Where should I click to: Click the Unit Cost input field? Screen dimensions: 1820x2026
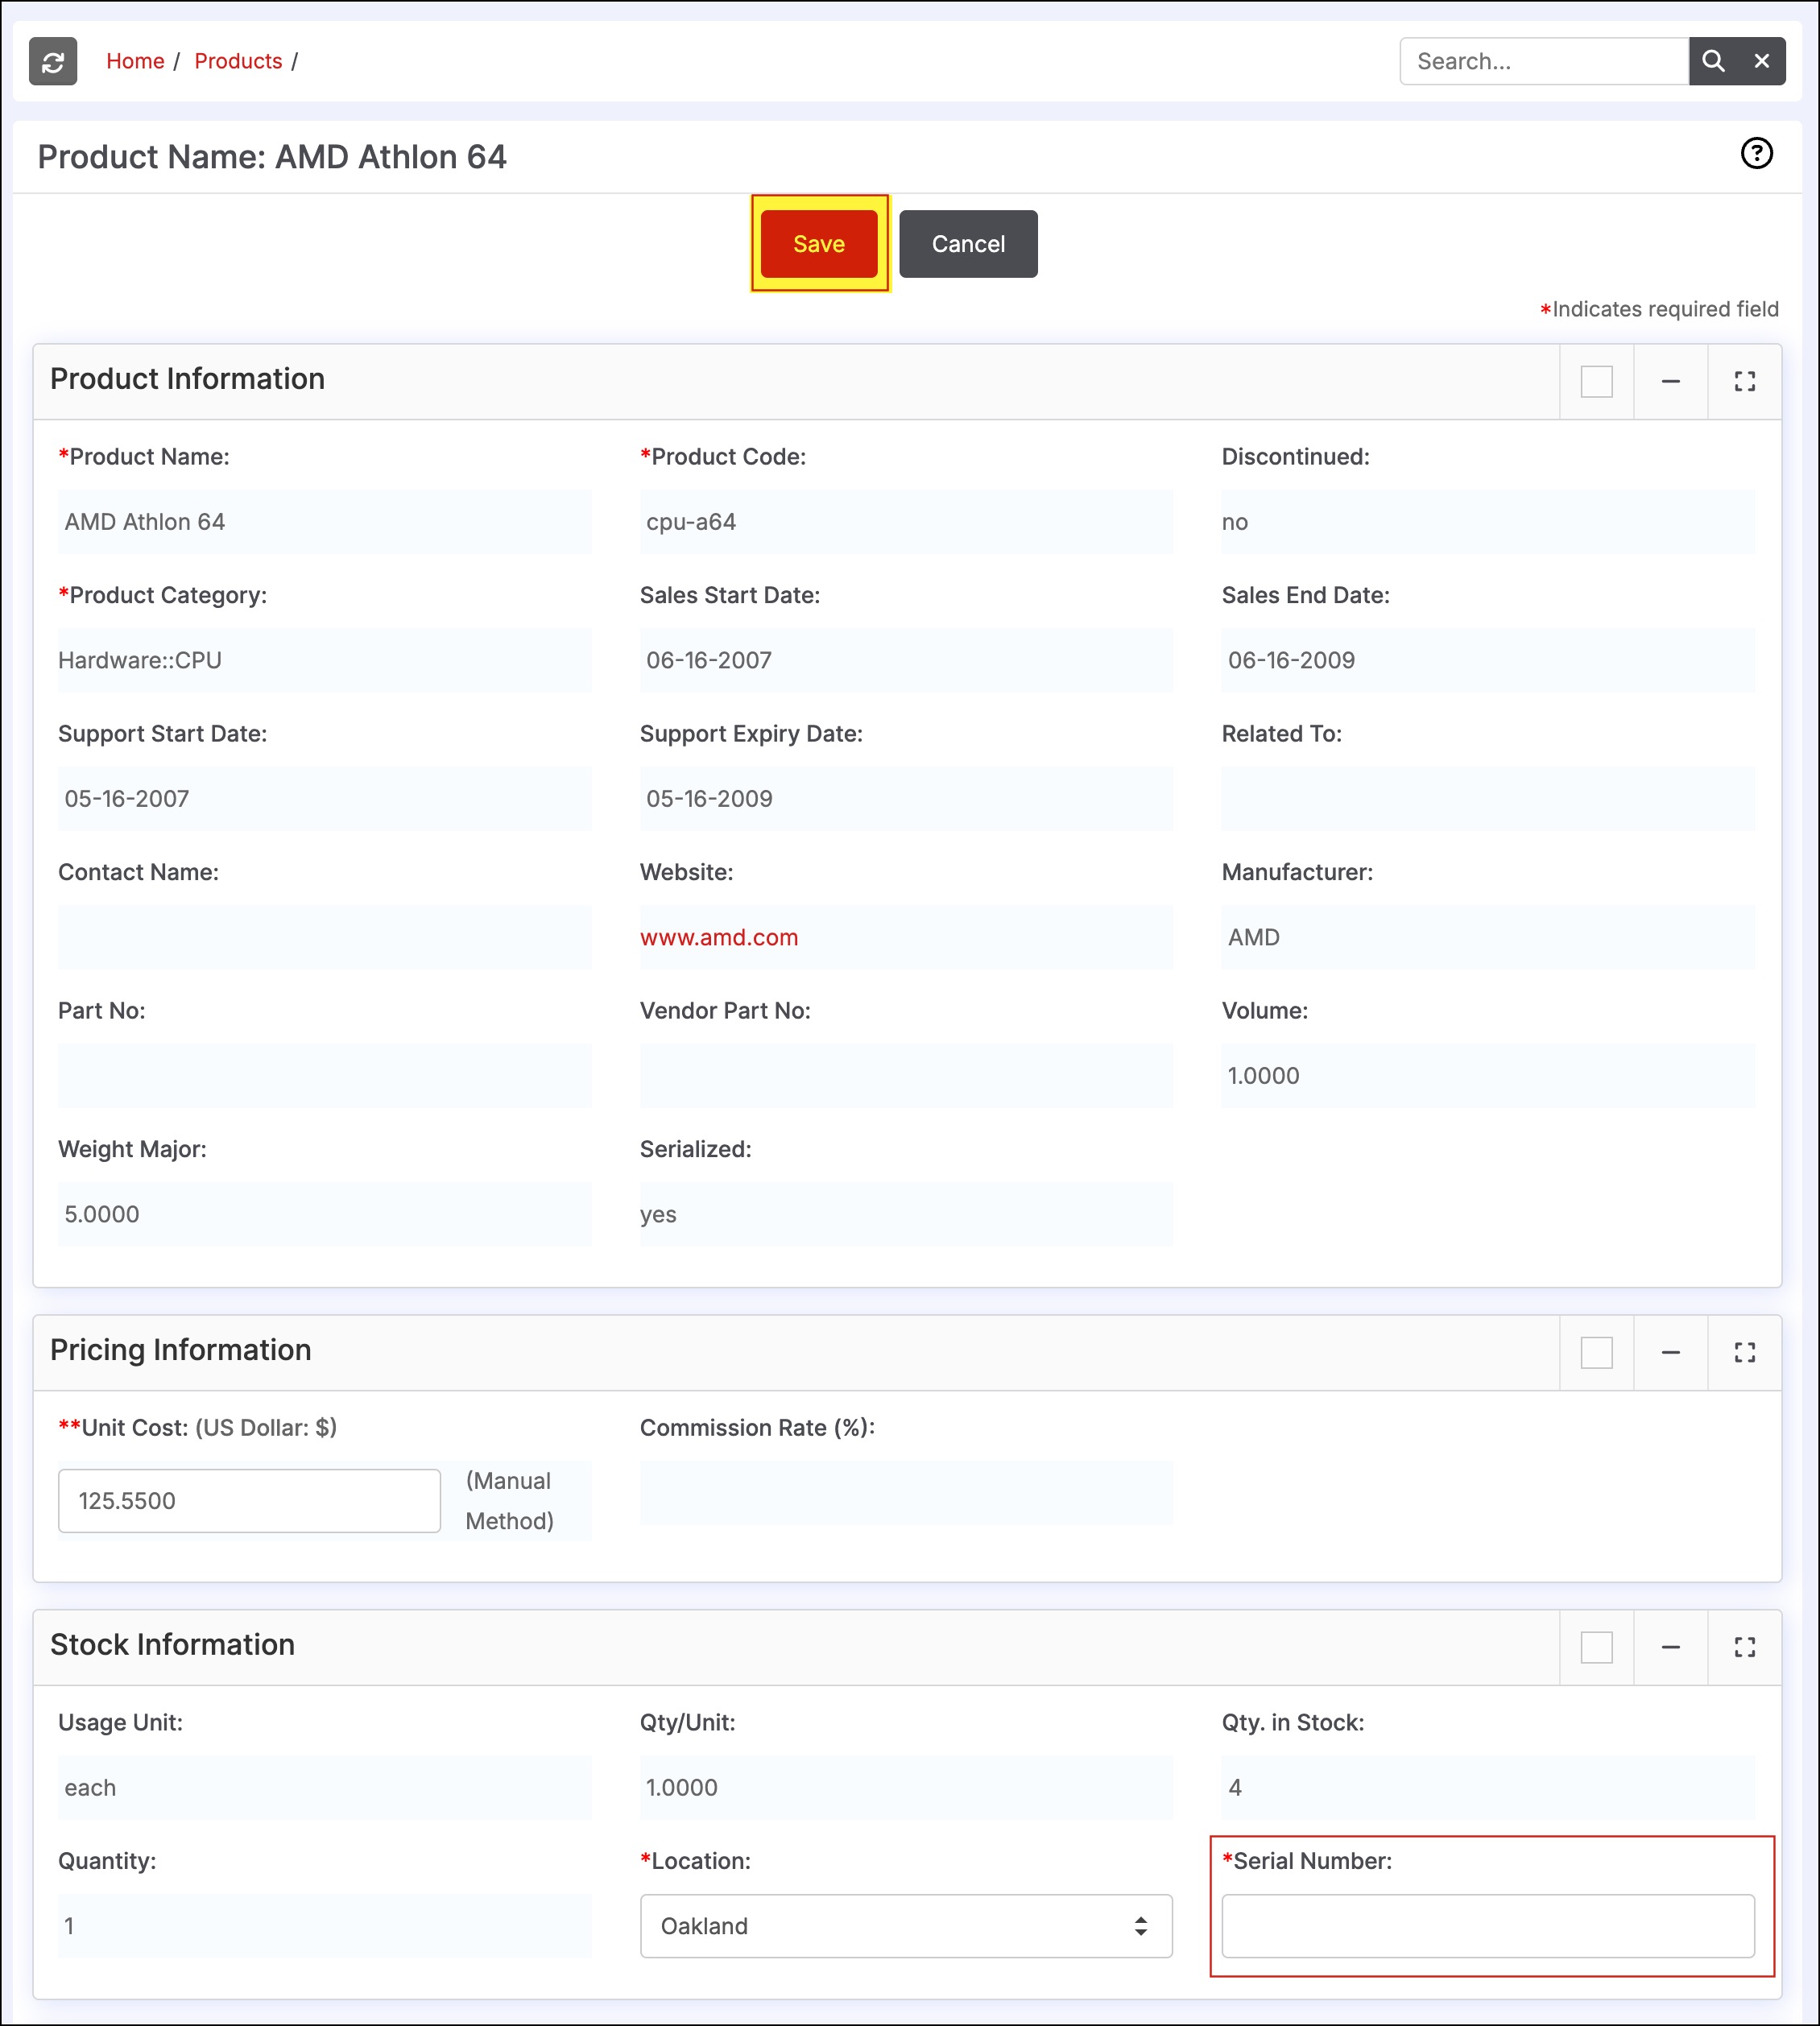click(249, 1500)
